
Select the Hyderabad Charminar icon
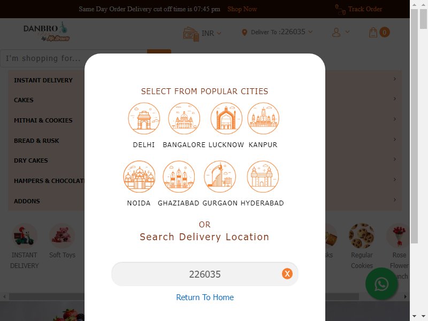tap(263, 177)
